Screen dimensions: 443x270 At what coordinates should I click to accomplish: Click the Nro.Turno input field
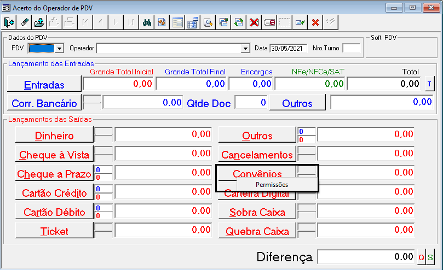pos(352,48)
